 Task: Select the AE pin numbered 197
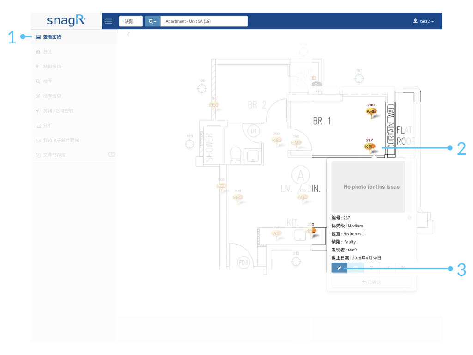click(x=276, y=233)
